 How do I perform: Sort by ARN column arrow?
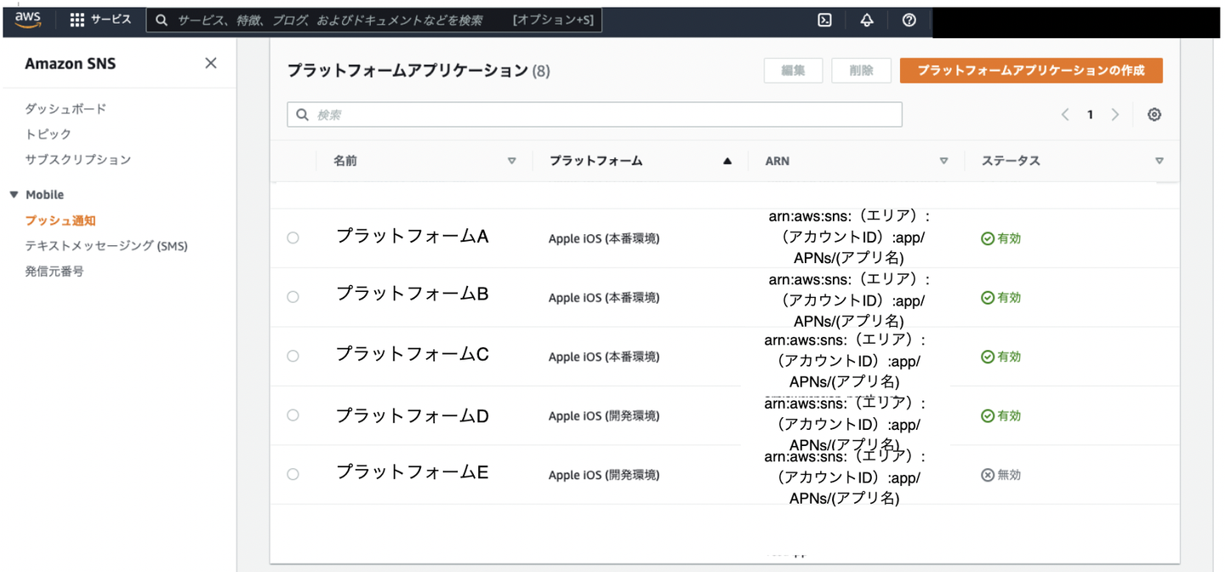(943, 161)
